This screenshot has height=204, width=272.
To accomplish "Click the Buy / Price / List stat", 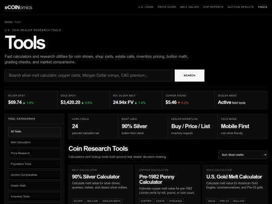I will tap(190, 126).
